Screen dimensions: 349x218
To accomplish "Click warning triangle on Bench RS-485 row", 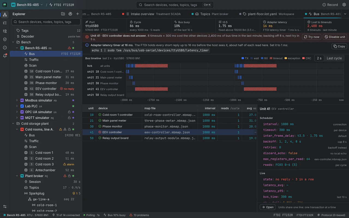I will (x=69, y=48).
